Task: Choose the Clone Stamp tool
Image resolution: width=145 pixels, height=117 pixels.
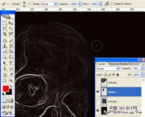Action: coord(5,46)
